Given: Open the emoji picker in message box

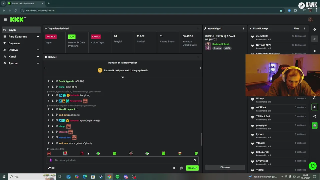Looking at the screenshot, I should [x=194, y=160].
